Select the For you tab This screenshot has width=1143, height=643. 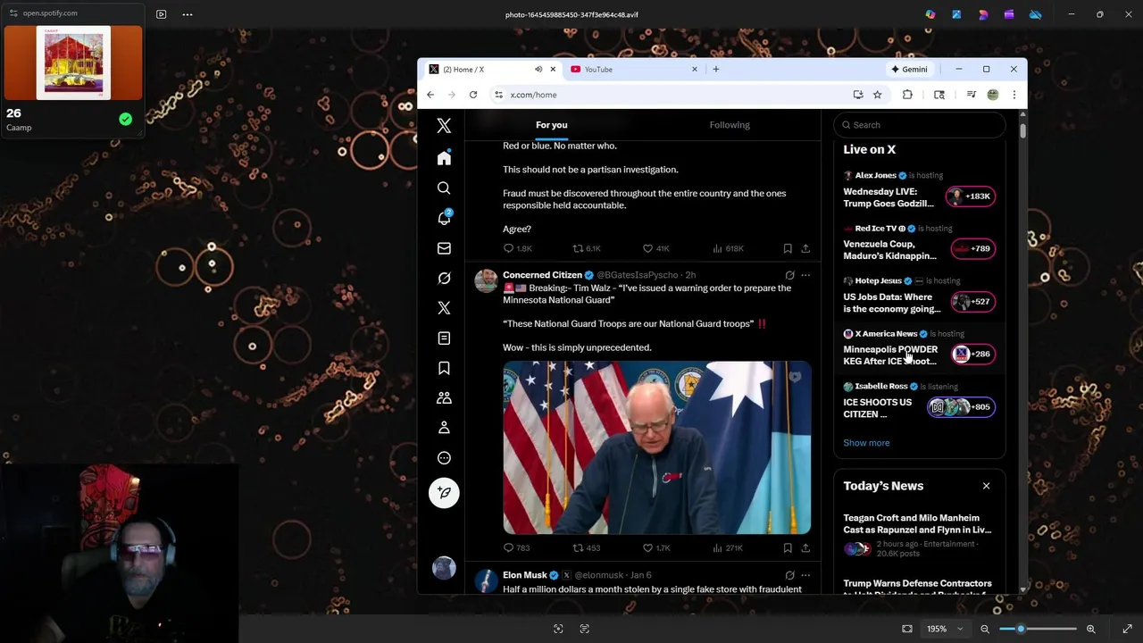coord(552,125)
